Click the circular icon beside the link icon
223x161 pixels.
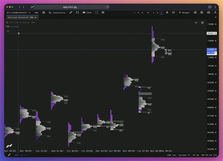202,23
